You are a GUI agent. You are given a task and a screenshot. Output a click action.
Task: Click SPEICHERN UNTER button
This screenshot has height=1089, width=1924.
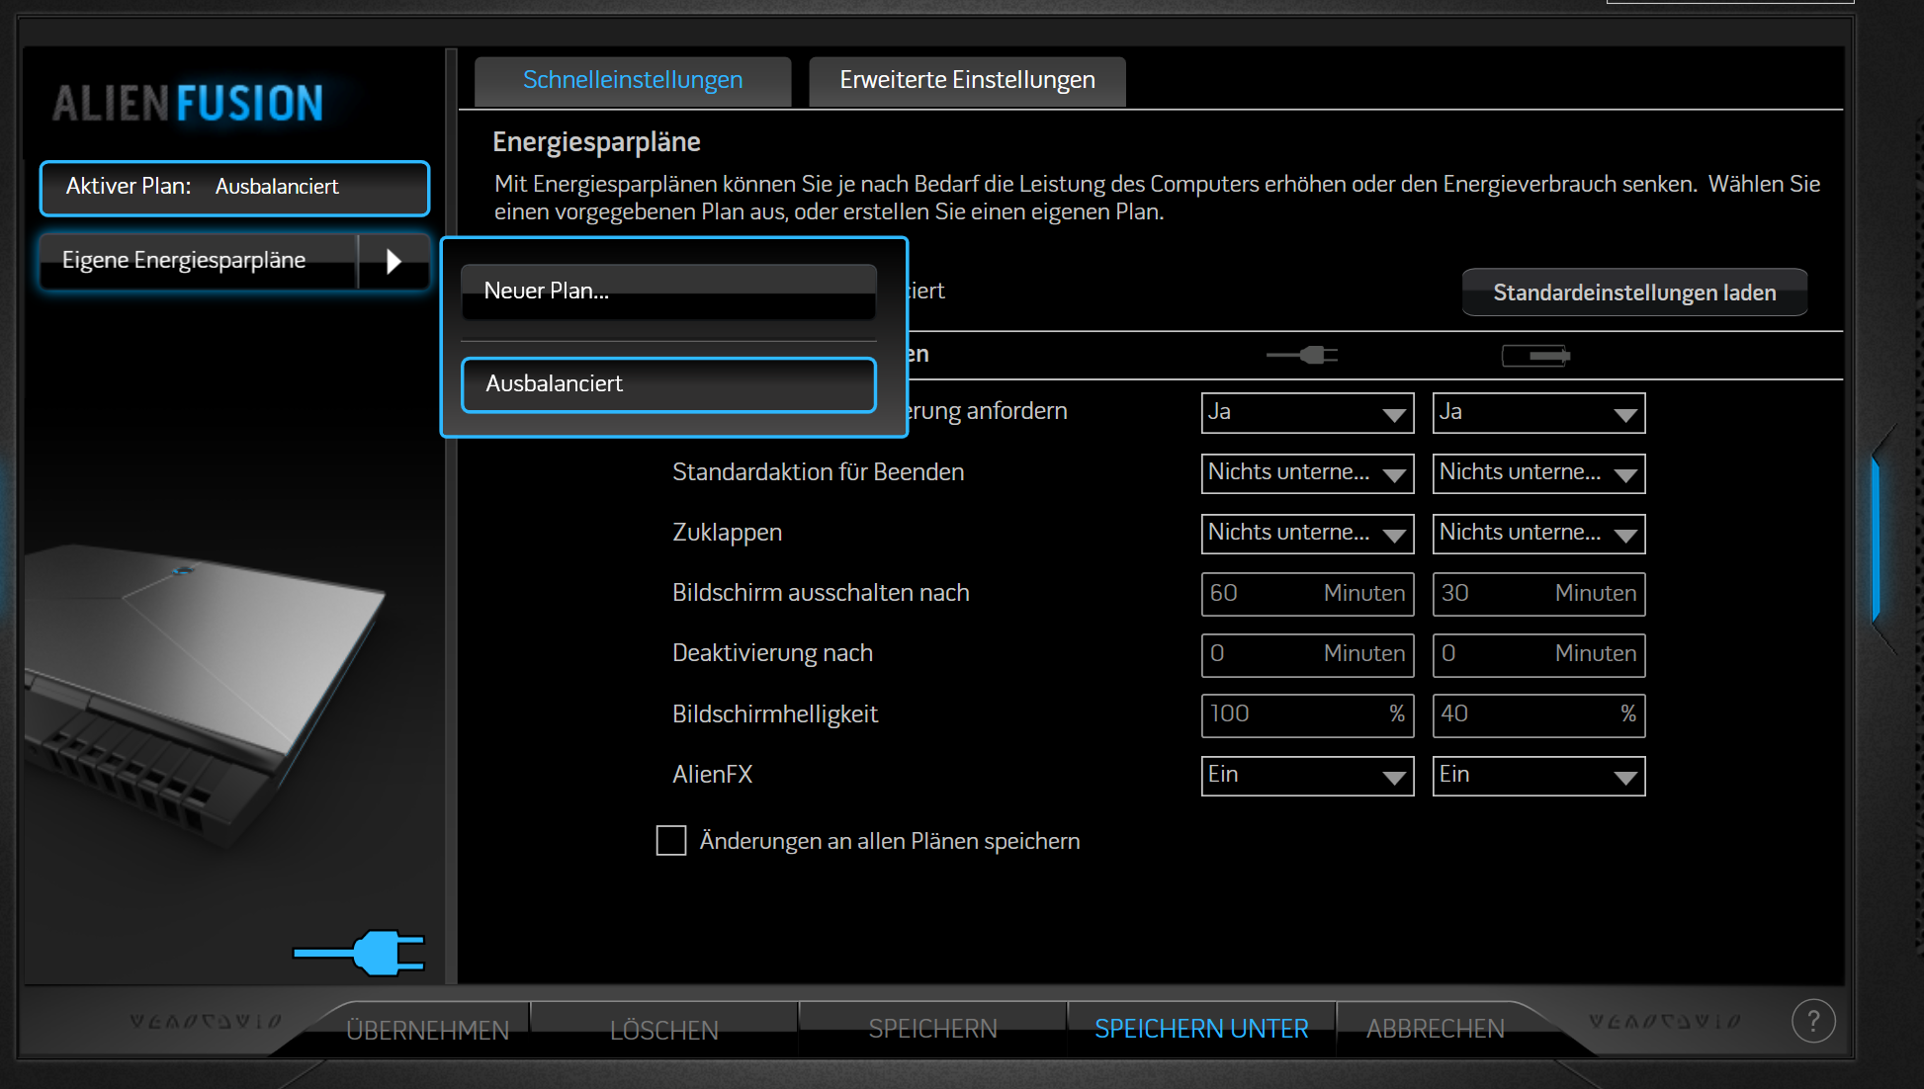[1201, 1029]
